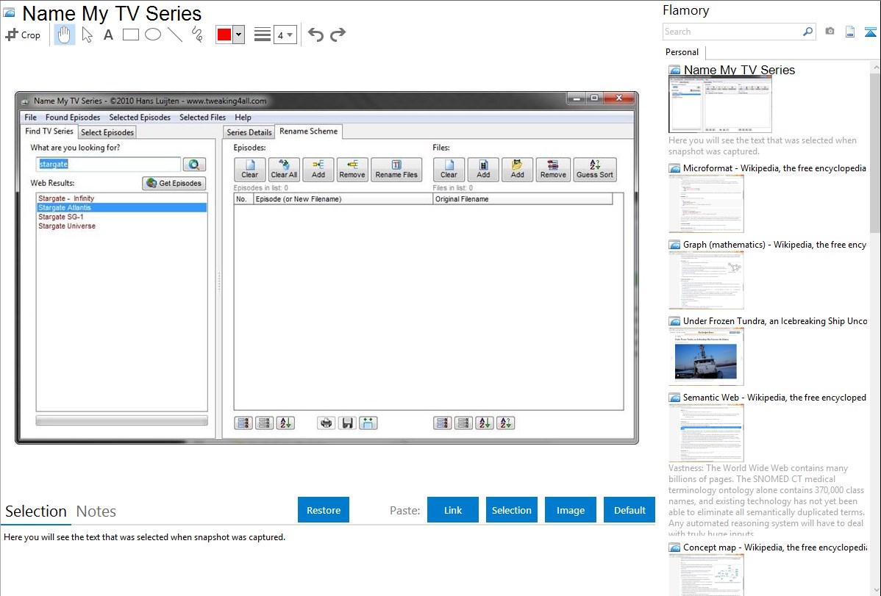
Task: Undo the last annotation
Action: pos(315,35)
